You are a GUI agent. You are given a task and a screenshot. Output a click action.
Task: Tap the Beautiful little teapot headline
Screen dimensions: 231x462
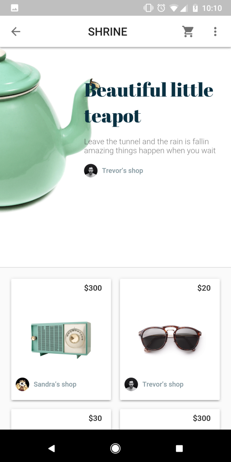pos(149,103)
